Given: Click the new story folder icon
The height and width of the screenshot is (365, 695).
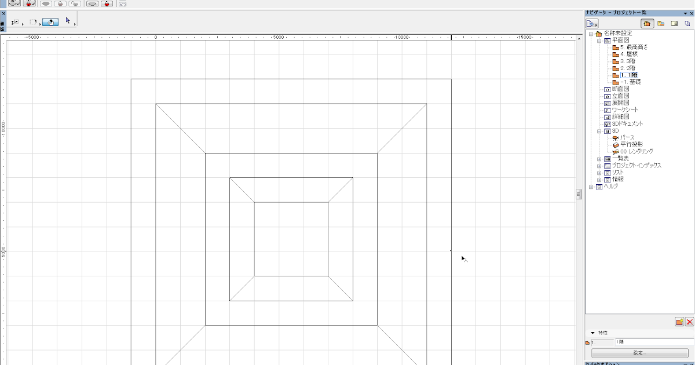Looking at the screenshot, I should point(679,322).
